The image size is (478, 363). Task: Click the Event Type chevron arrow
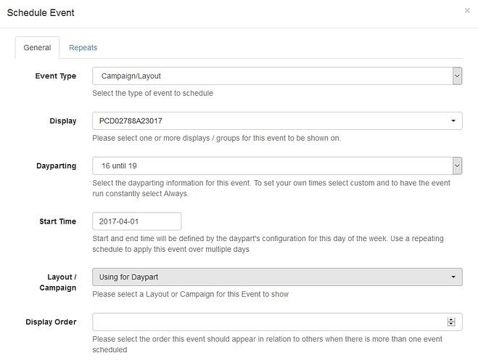(x=457, y=76)
